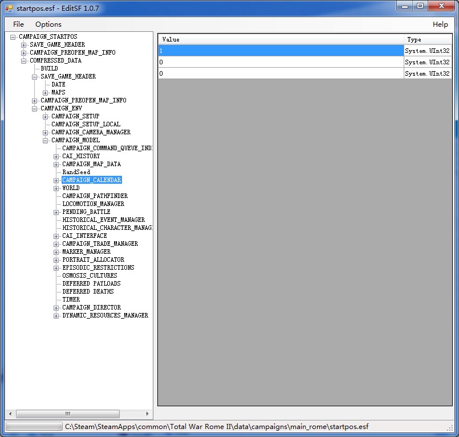
Task: Collapse the CAMPAIGN_STARTPOS root node
Action: point(13,37)
